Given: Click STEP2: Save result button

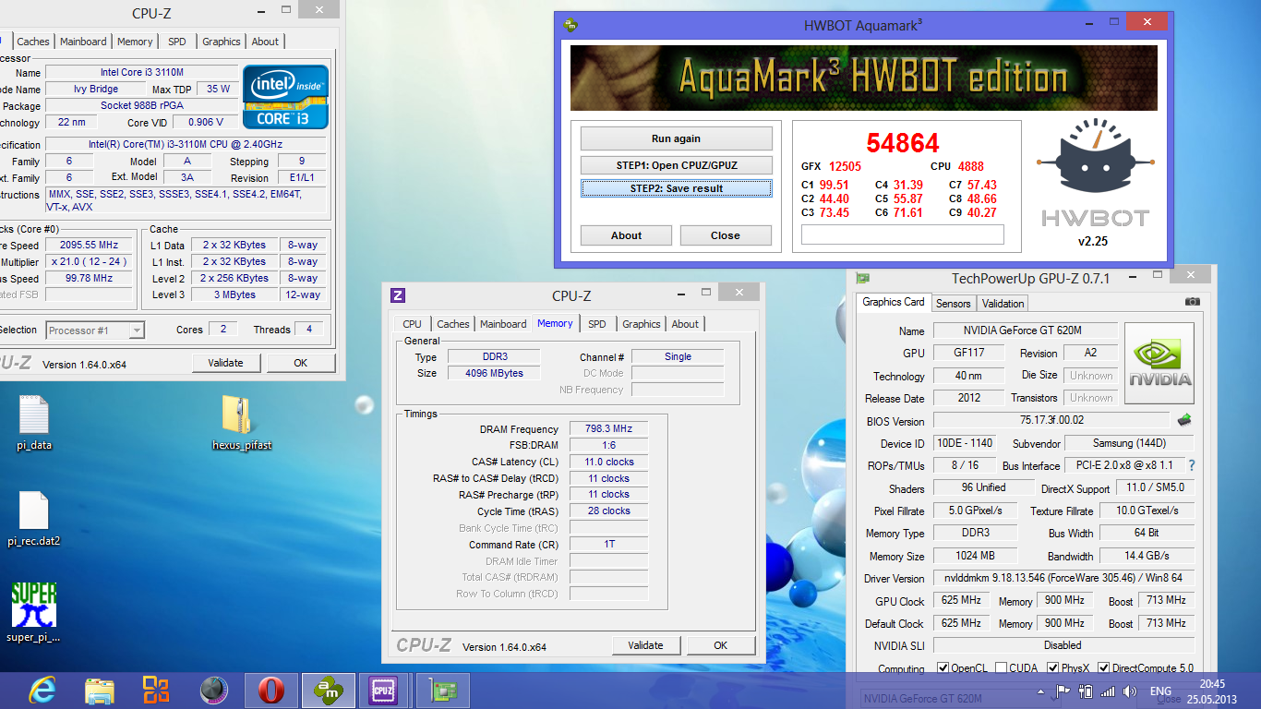Looking at the screenshot, I should click(676, 188).
